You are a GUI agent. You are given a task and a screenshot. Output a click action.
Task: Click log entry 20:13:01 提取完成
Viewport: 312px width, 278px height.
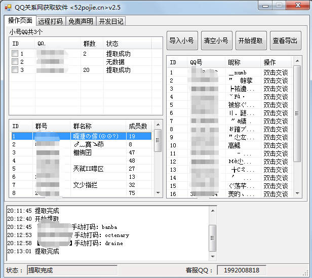click(x=33, y=251)
